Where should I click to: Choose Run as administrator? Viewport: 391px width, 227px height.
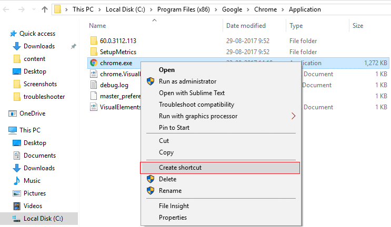pyautogui.click(x=221, y=81)
